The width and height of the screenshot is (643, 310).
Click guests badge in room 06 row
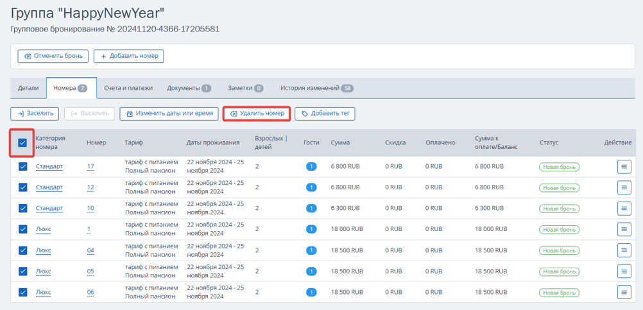pos(311,293)
